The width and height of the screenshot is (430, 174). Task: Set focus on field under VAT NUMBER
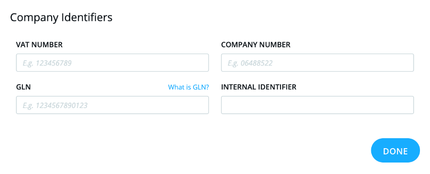click(112, 63)
